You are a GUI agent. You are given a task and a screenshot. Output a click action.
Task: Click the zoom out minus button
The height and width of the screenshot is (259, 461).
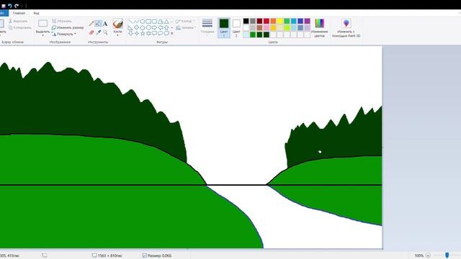428,255
